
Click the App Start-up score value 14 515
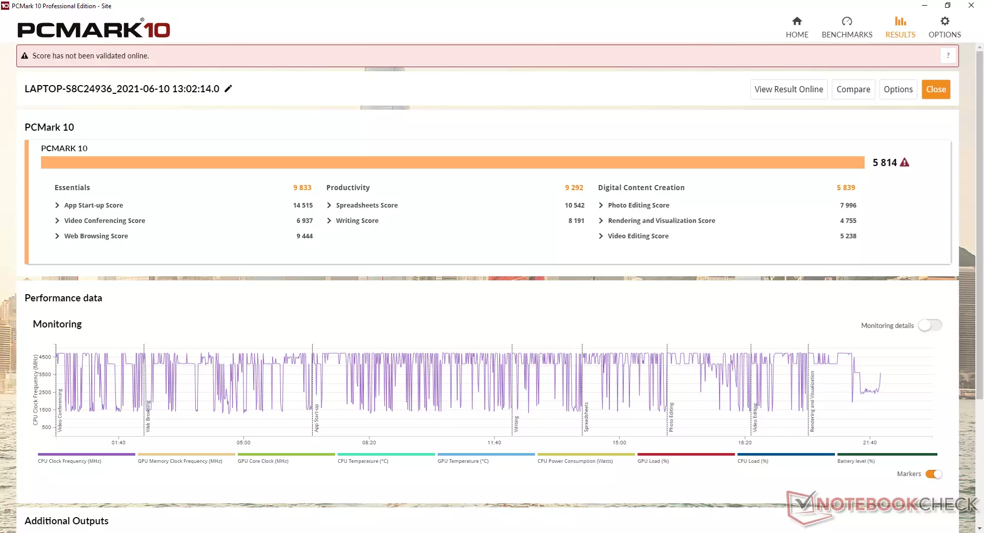click(303, 205)
